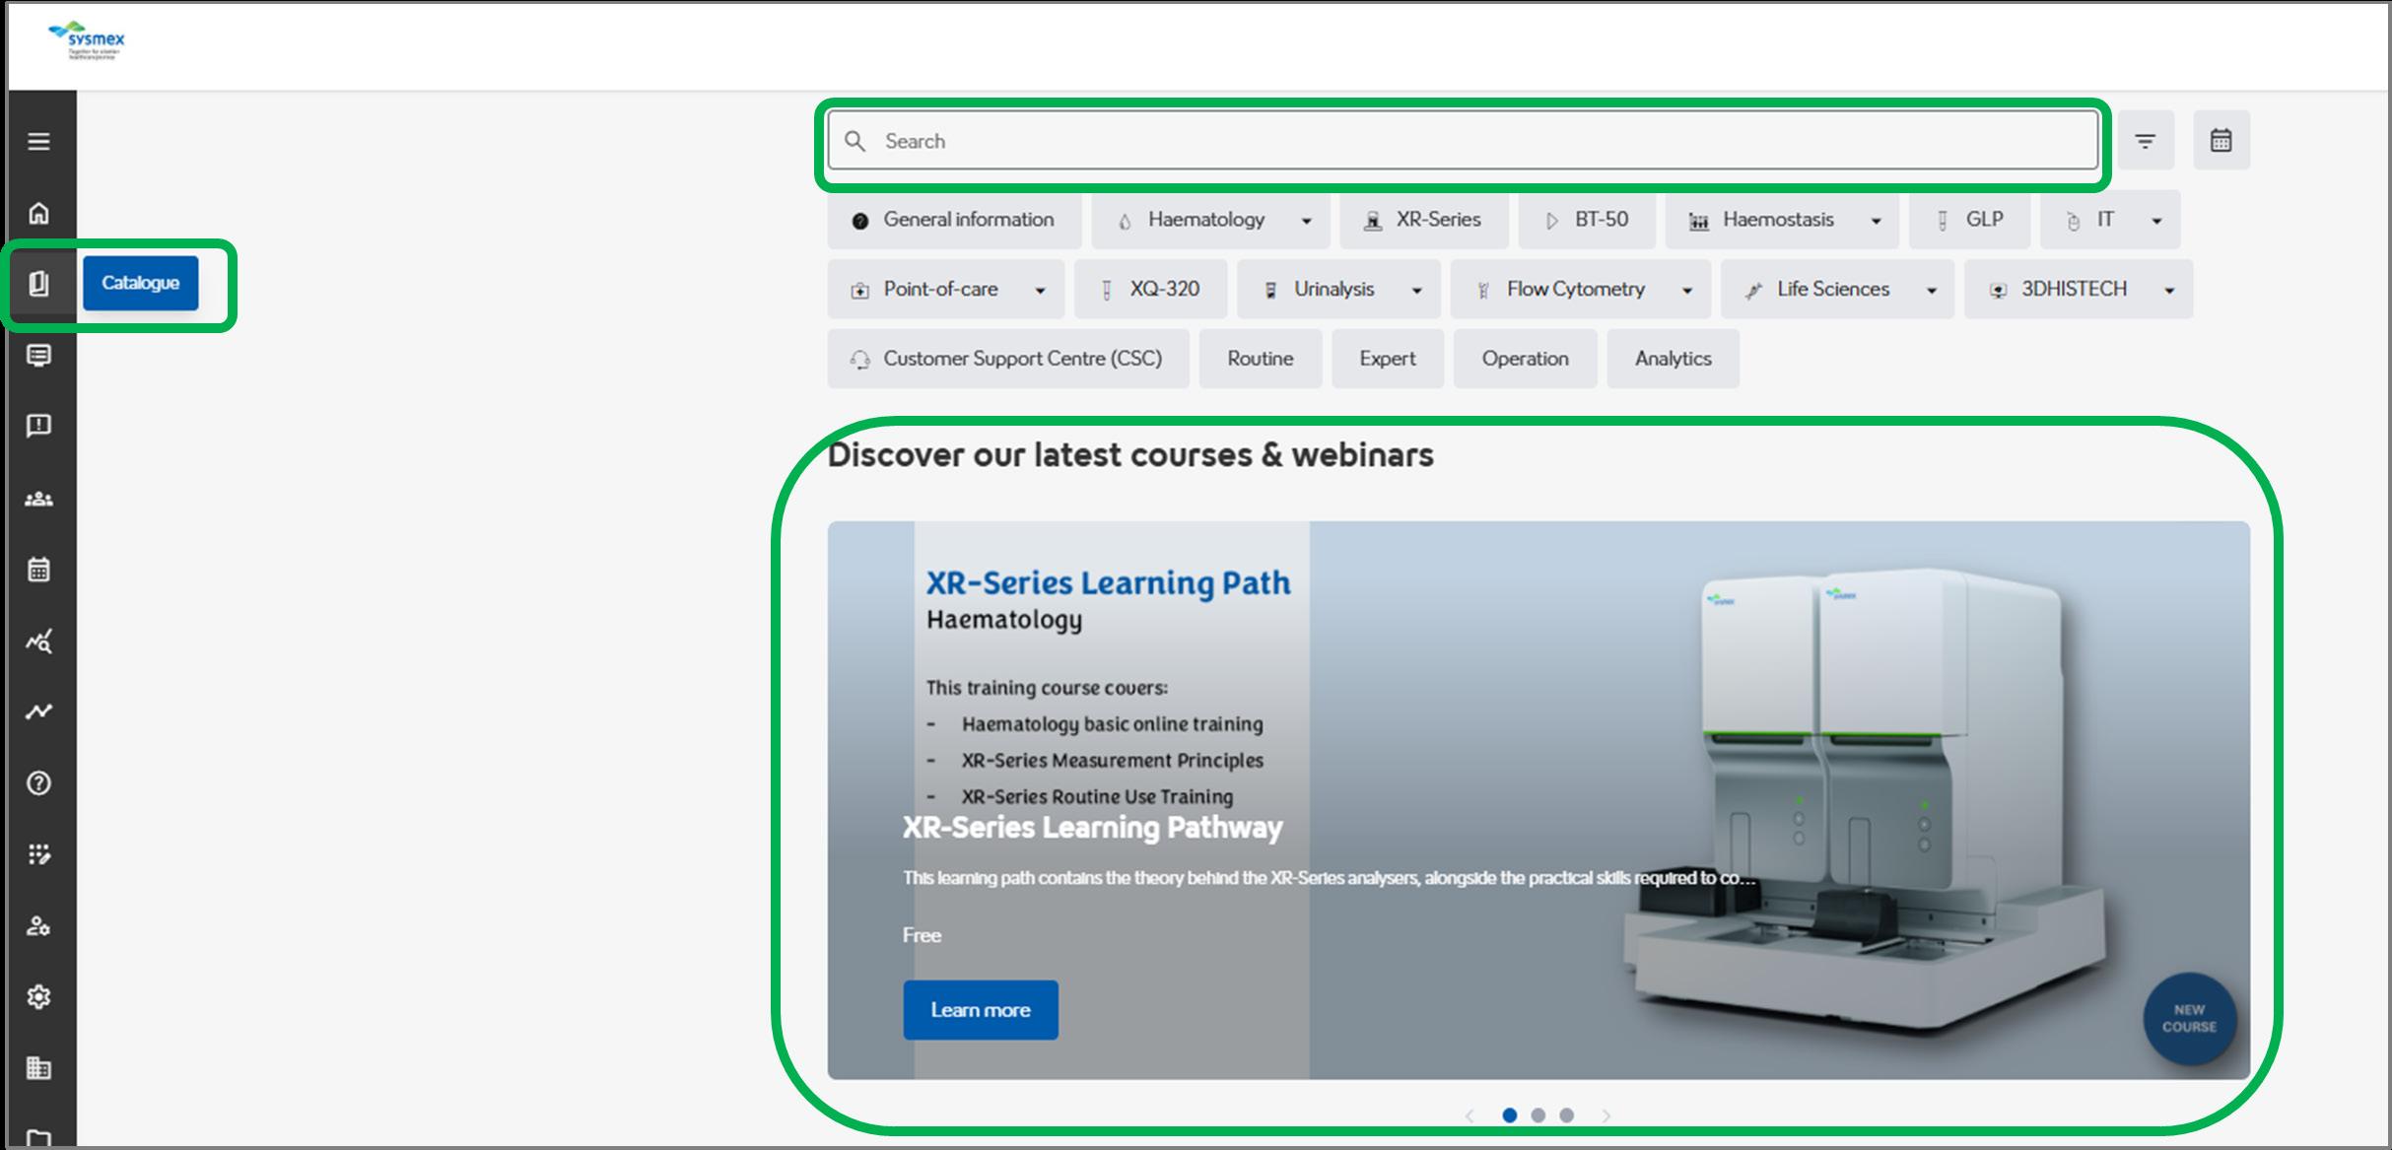Jump to the second carousel slide dot

1538,1116
